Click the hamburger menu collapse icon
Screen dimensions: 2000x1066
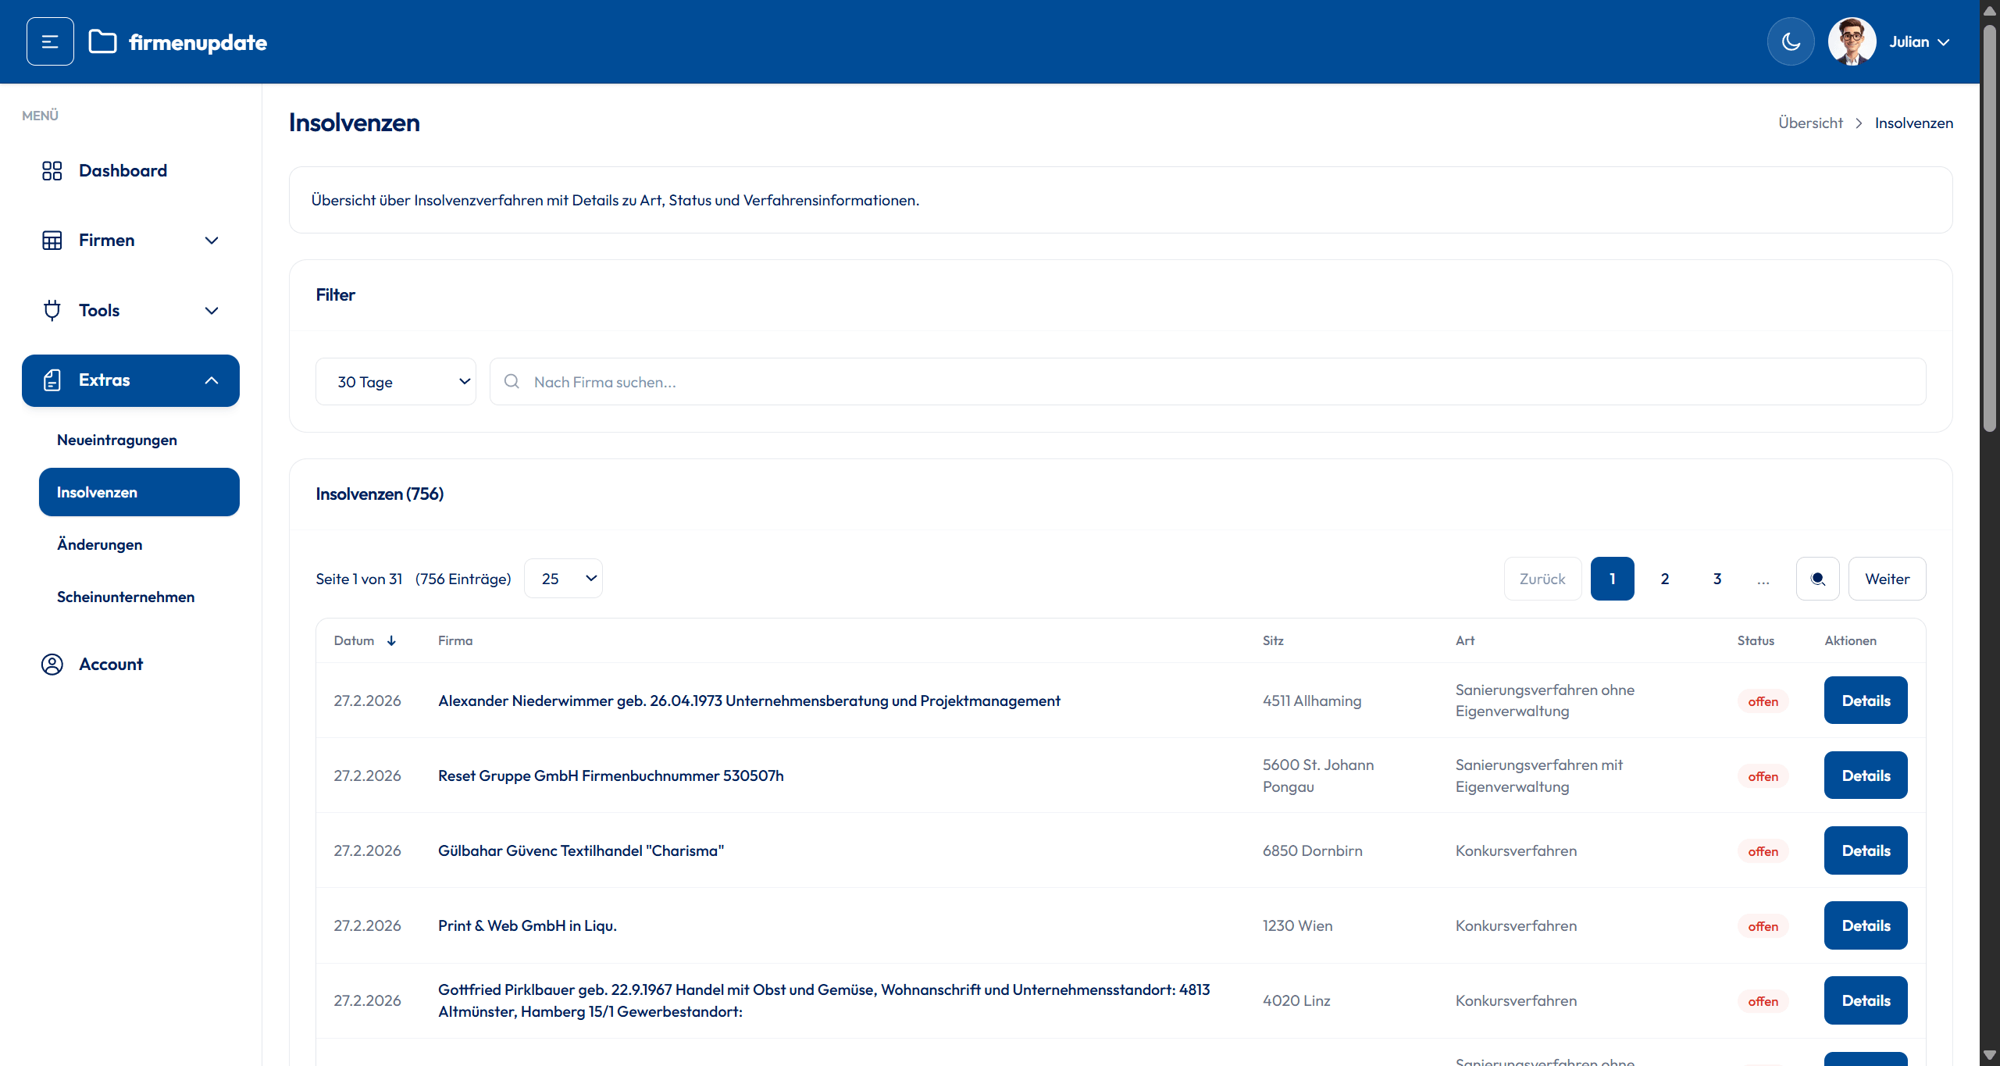click(50, 41)
